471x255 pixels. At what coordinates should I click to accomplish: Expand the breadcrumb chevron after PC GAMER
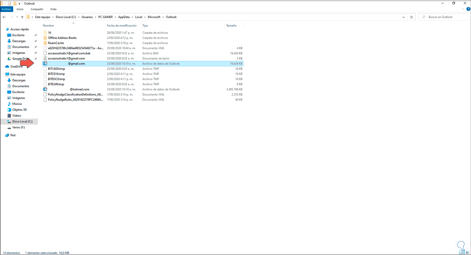pos(116,17)
